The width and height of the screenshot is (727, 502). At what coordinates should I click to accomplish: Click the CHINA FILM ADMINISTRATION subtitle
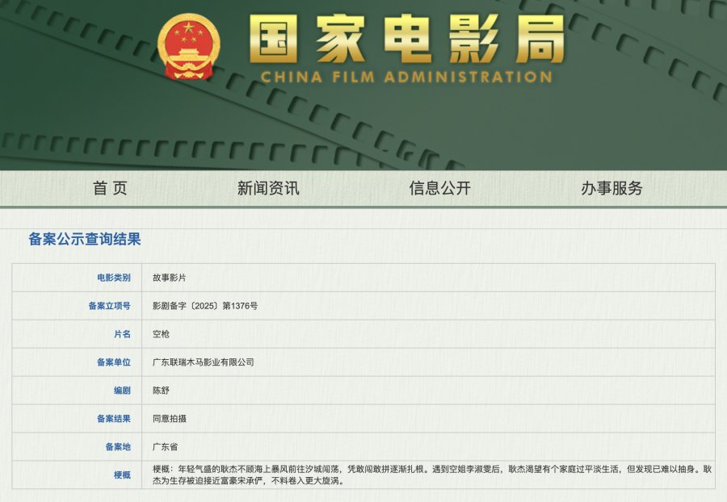point(406,77)
